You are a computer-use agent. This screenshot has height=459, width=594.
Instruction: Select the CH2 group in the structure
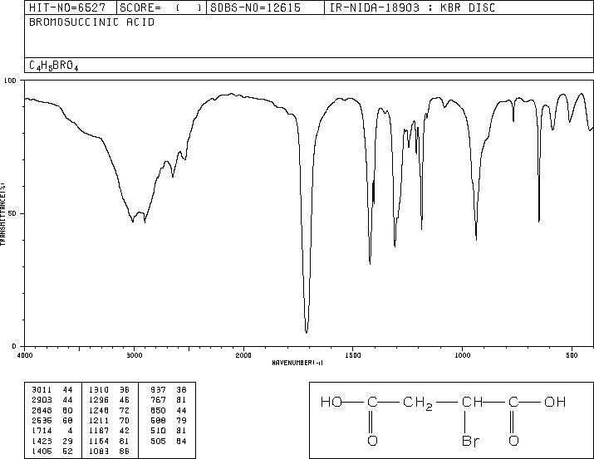coord(418,403)
